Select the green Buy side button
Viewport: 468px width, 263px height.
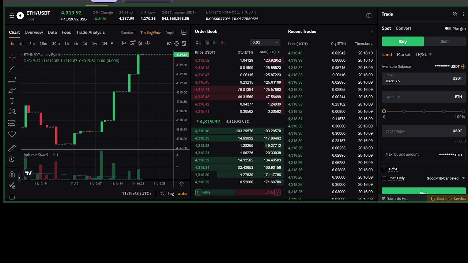click(403, 42)
